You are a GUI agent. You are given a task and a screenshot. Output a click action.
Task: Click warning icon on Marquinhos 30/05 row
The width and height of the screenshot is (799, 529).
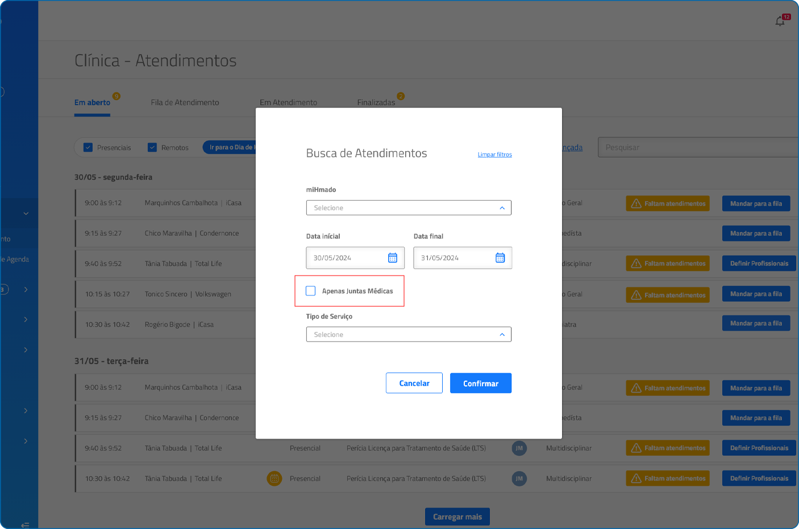pos(636,203)
